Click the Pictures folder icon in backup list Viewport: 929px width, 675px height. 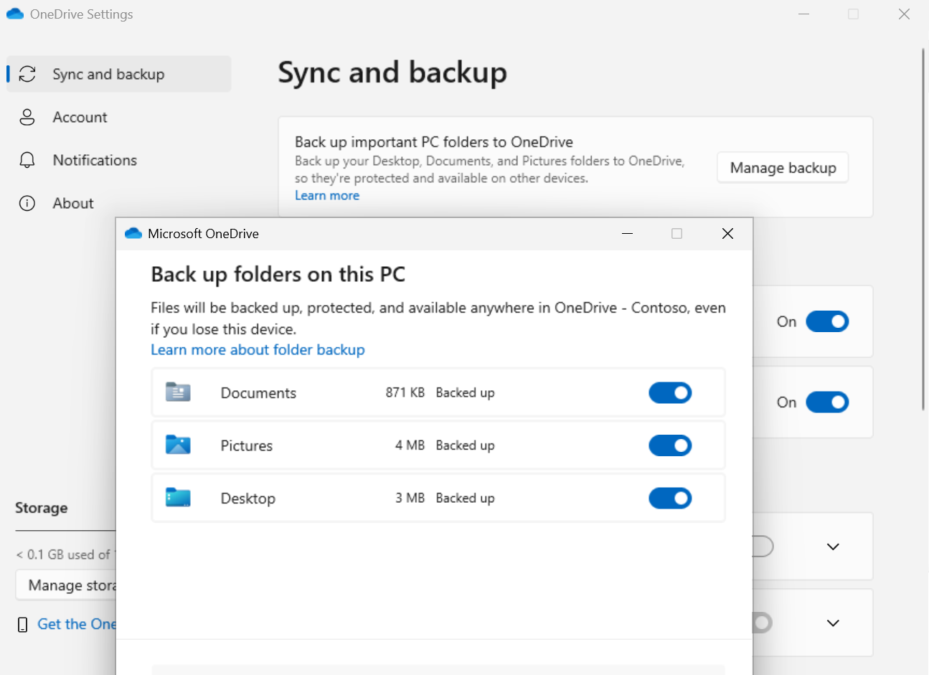[x=178, y=445]
